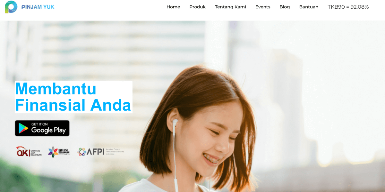385x192 pixels.
Task: Select Events in the navigation bar
Action: tap(263, 7)
